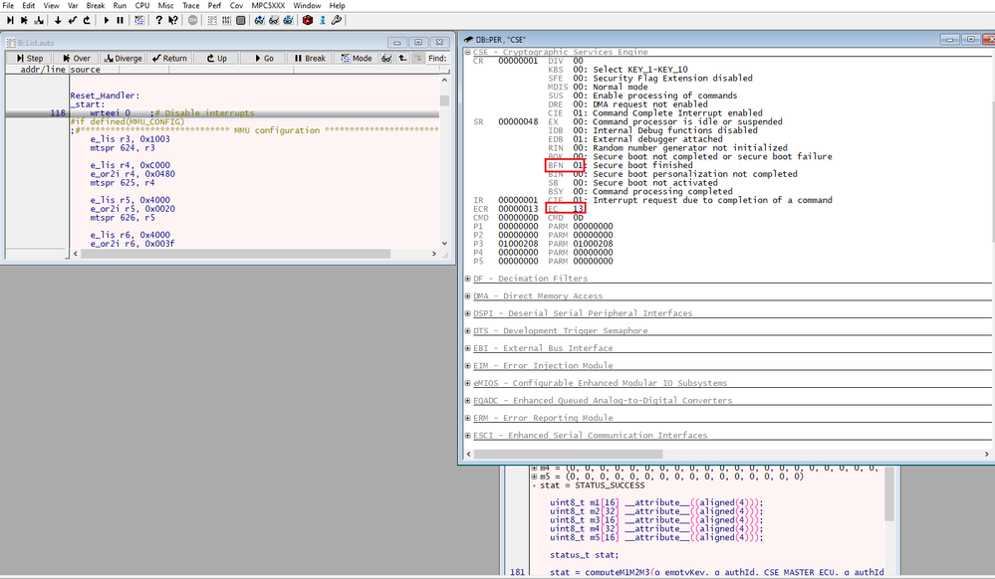Start execution with the Go play icon

[x=106, y=20]
